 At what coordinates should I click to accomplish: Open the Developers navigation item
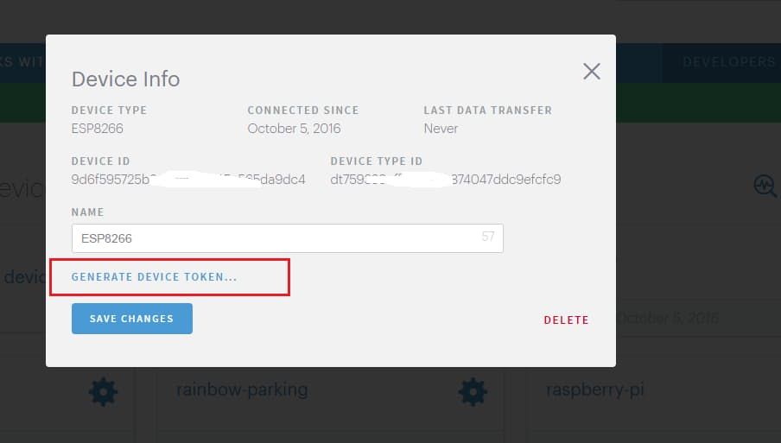click(x=728, y=62)
